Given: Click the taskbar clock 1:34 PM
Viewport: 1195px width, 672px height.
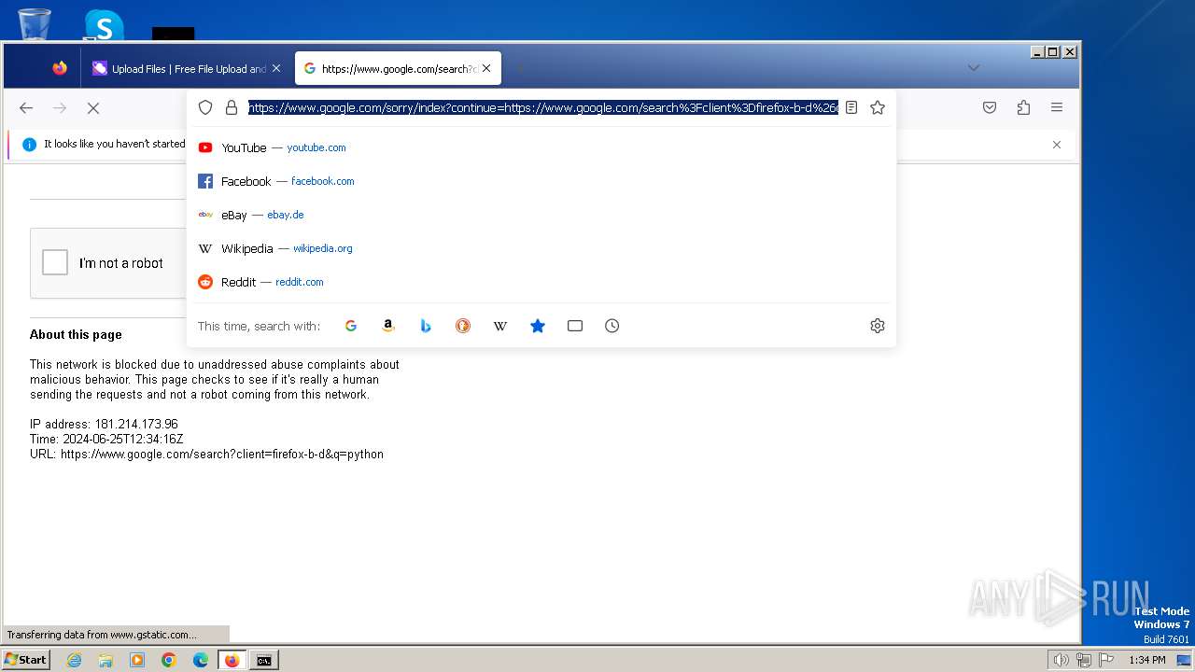Looking at the screenshot, I should 1146,660.
